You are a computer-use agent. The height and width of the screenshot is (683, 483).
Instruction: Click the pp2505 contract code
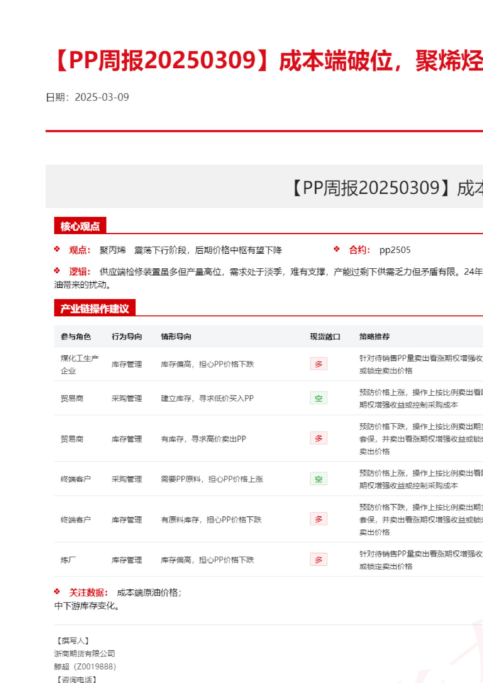(x=395, y=250)
